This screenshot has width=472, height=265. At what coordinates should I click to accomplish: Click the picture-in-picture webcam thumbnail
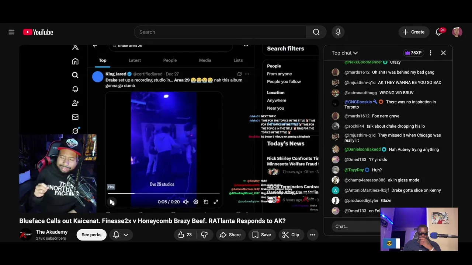[419, 229]
